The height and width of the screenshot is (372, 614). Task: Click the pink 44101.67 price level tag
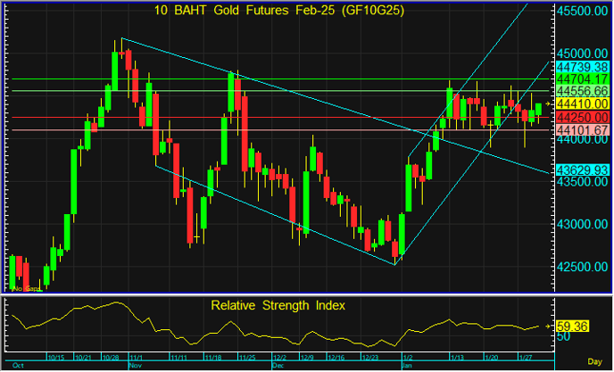[582, 130]
